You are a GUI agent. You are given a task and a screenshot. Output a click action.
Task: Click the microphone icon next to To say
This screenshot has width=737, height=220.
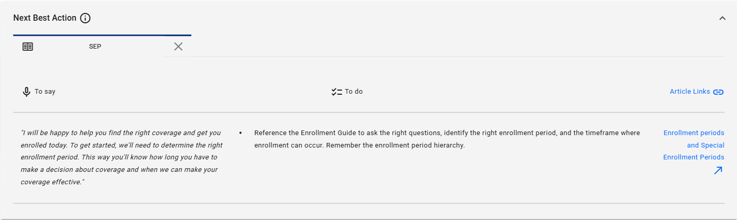[26, 92]
